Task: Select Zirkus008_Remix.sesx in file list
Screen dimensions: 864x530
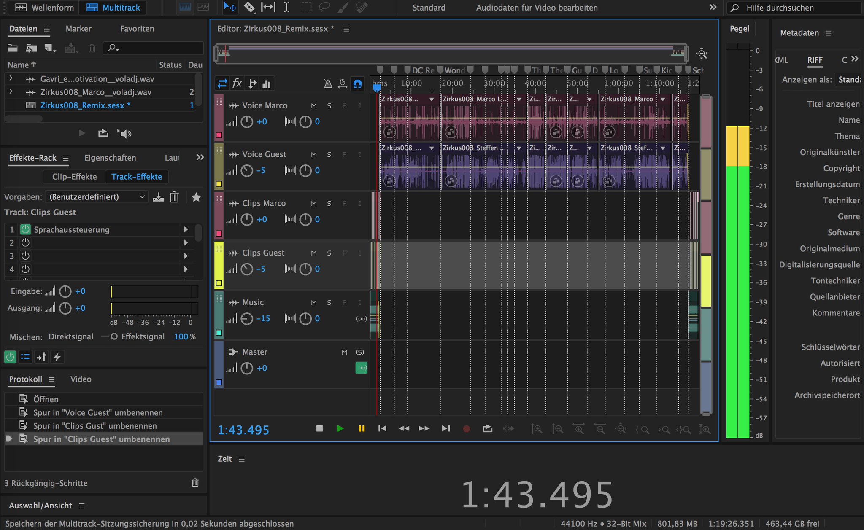Action: 85,105
